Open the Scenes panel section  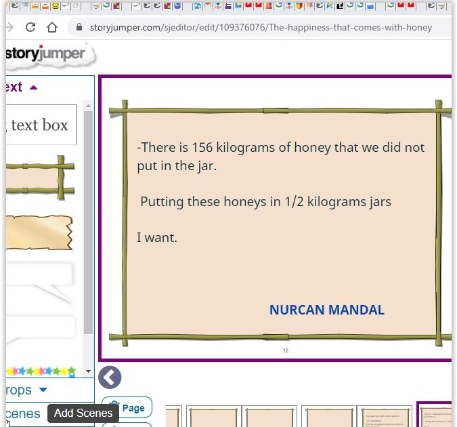pyautogui.click(x=23, y=413)
